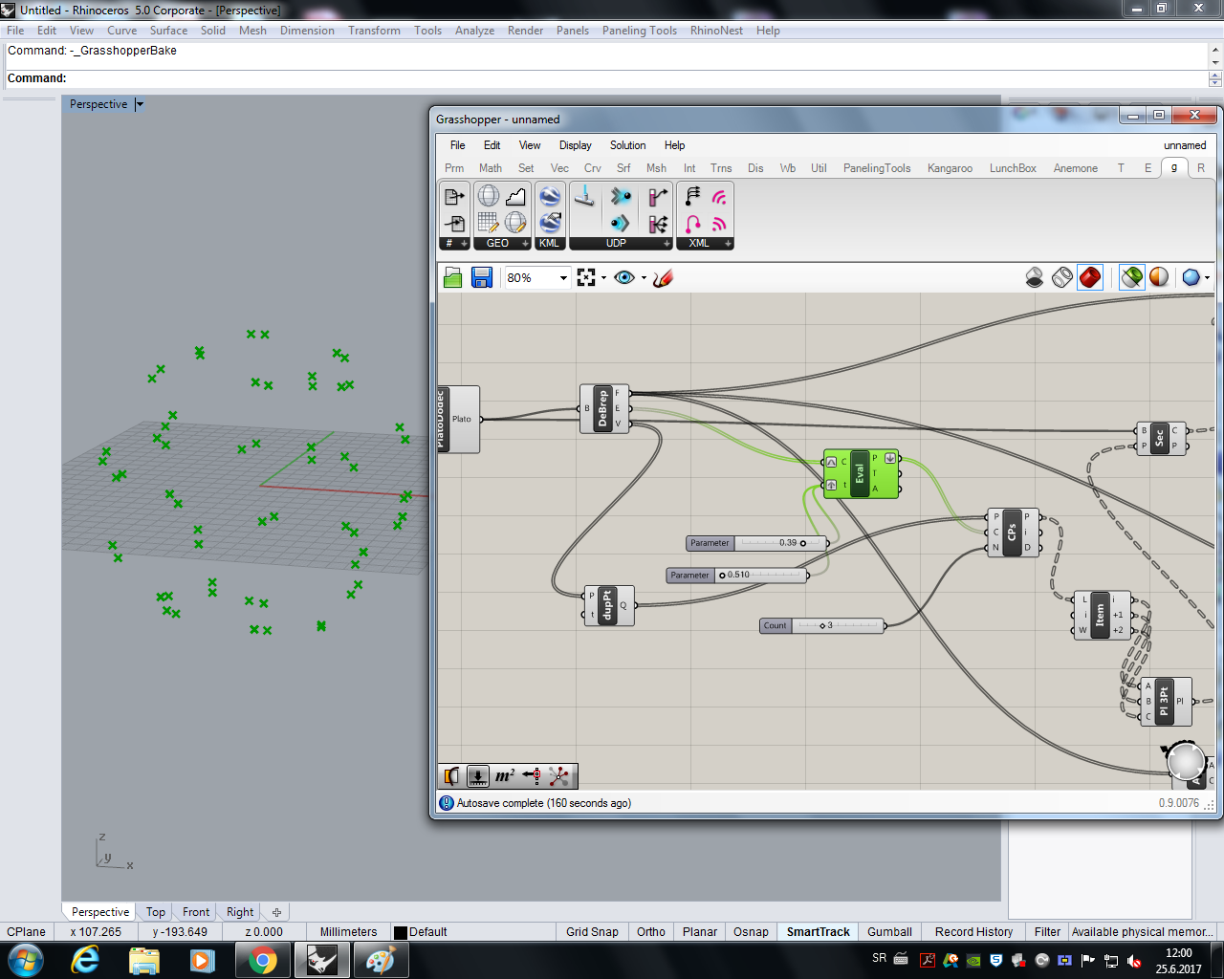Switch to the Top viewport tab
Viewport: 1224px width, 979px height.
[x=156, y=912]
